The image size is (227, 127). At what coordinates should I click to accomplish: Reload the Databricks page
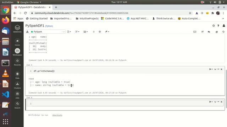[x=25, y=13]
